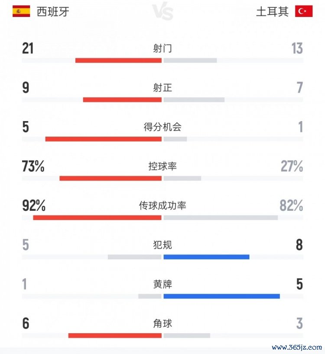Click the Turkey flag icon
The height and width of the screenshot is (354, 325).
pyautogui.click(x=304, y=11)
